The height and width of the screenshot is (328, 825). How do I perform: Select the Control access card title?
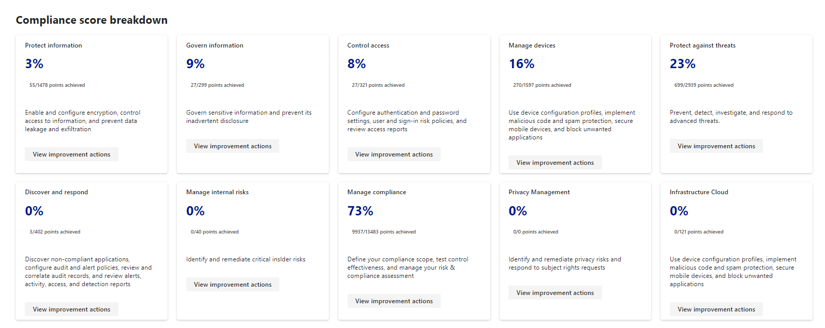(368, 45)
